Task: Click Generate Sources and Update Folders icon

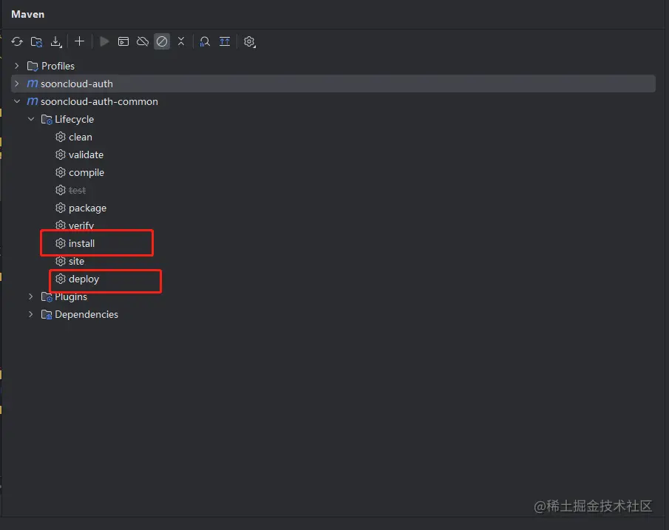Action: point(37,41)
